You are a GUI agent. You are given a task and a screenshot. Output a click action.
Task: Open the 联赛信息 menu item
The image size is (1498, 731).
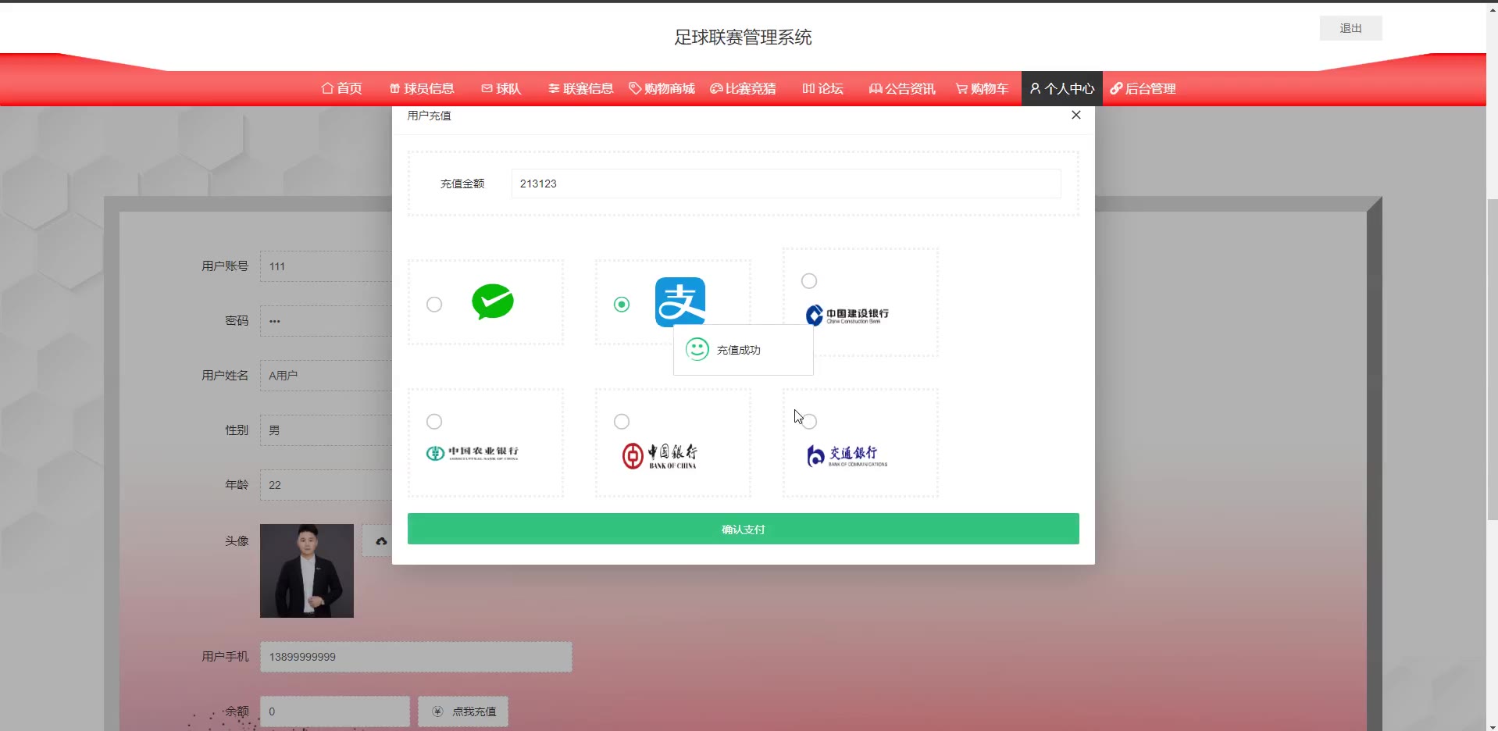click(581, 88)
